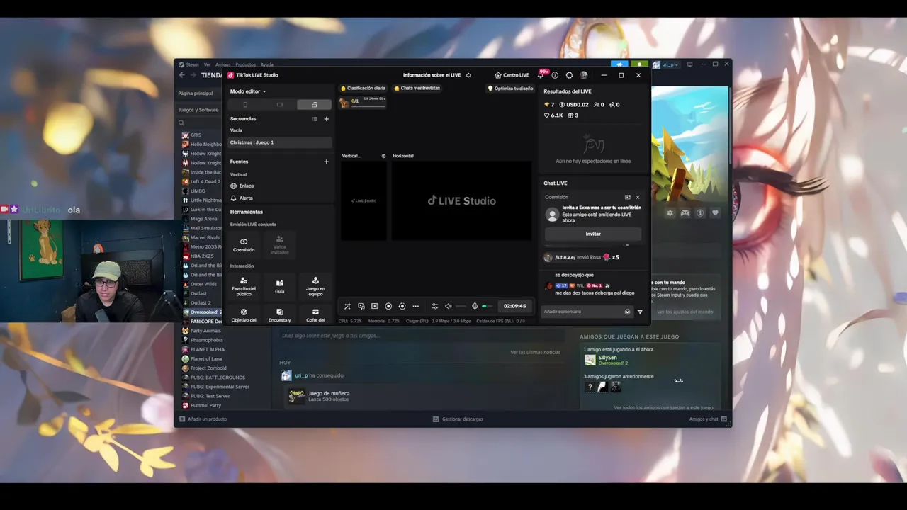The width and height of the screenshot is (907, 510).
Task: Click the Vertical preview info icon
Action: 383,156
